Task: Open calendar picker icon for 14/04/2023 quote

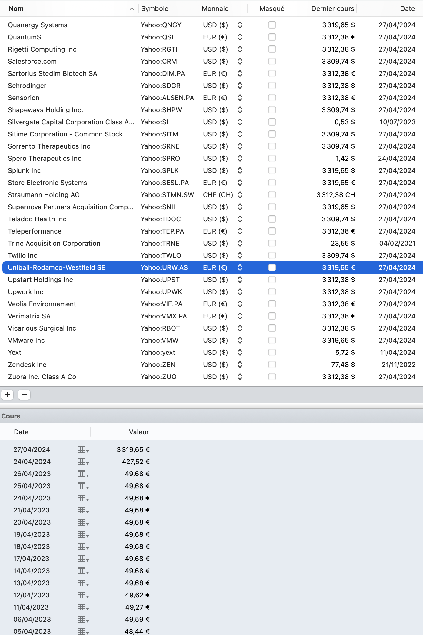Action: click(83, 571)
